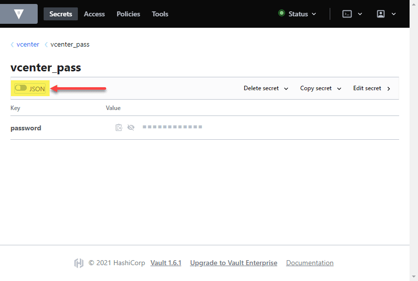
Task: Open the user profile icon
Action: click(x=381, y=14)
